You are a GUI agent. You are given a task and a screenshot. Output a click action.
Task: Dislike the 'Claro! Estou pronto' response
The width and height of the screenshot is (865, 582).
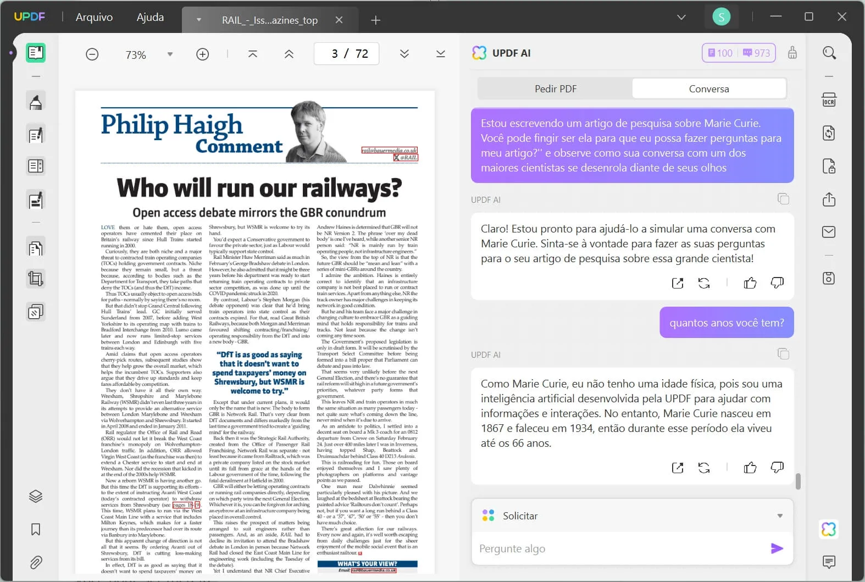(x=777, y=283)
